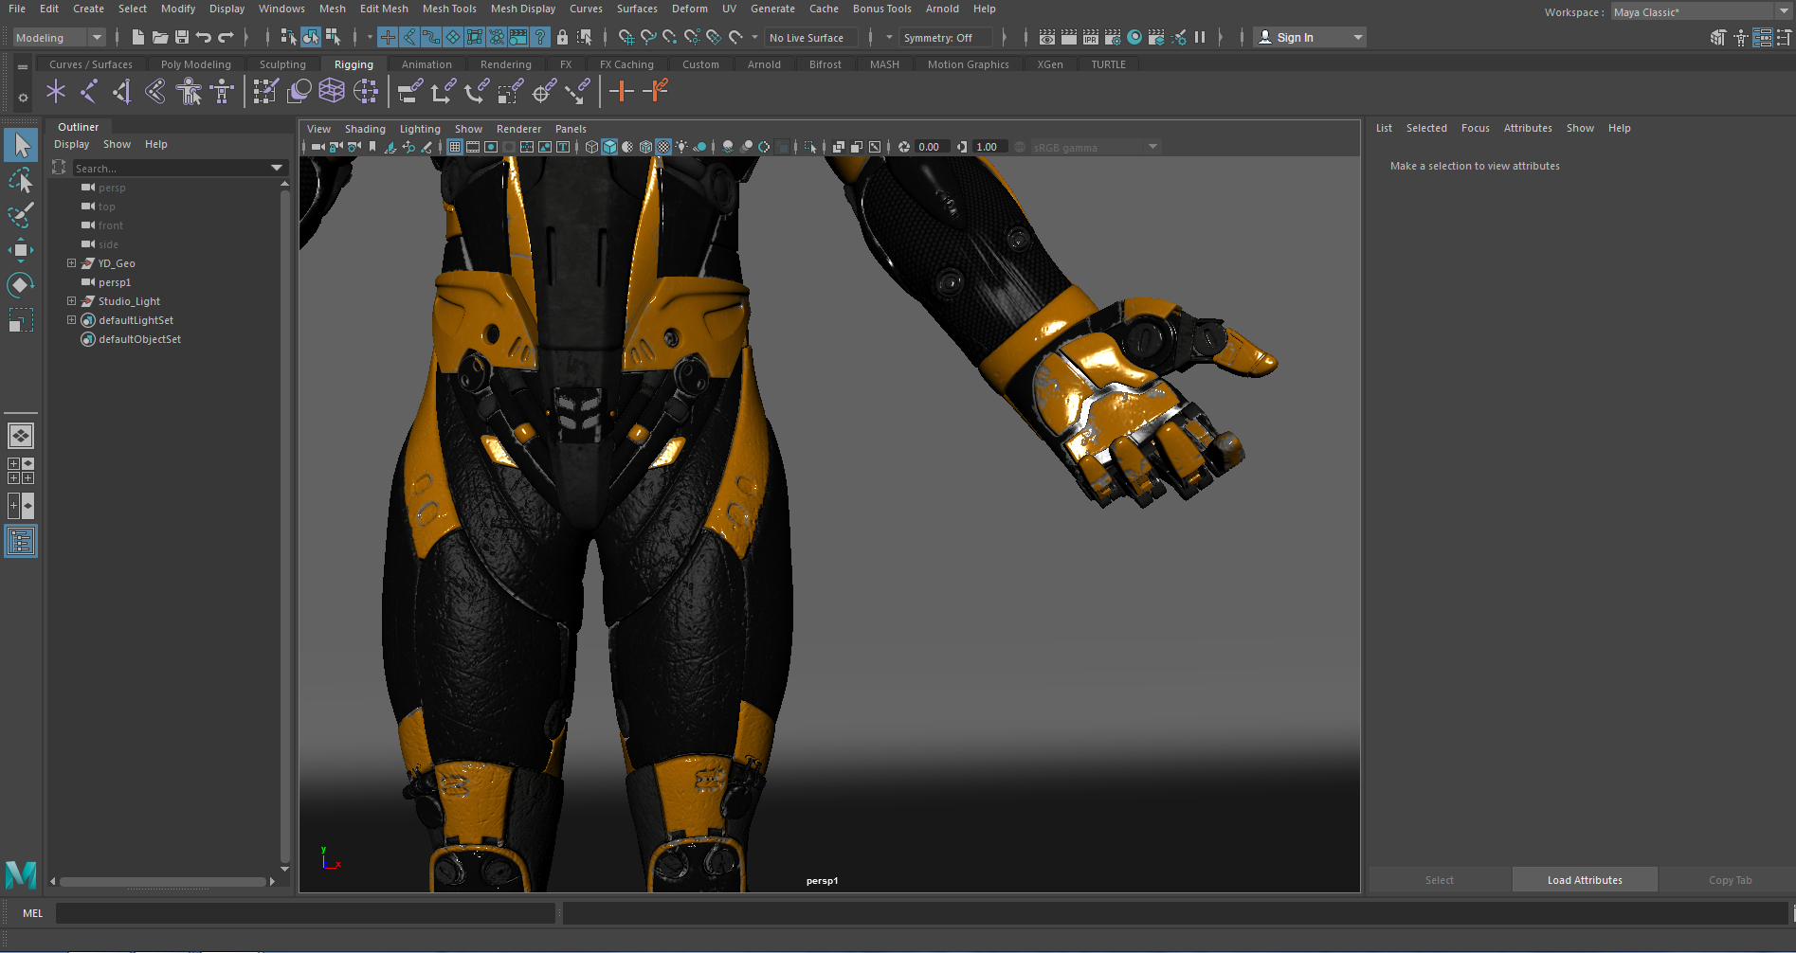Image resolution: width=1796 pixels, height=953 pixels.
Task: Open the HumanIK character tool
Action: point(189,91)
